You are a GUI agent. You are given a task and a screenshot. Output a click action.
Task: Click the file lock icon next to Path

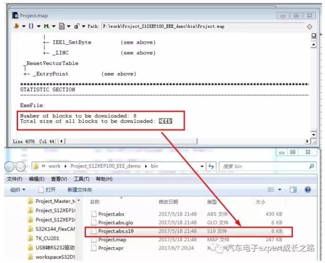[76, 25]
